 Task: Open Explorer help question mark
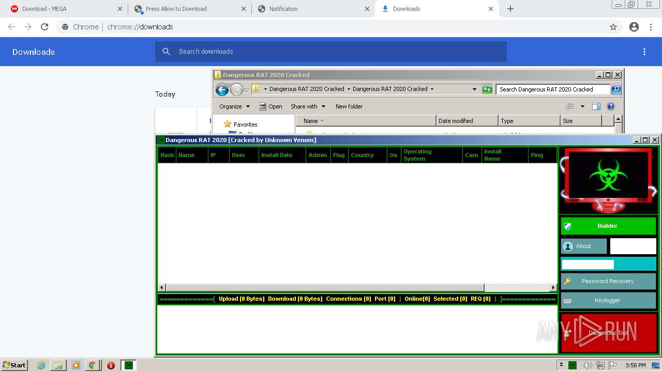[x=611, y=106]
